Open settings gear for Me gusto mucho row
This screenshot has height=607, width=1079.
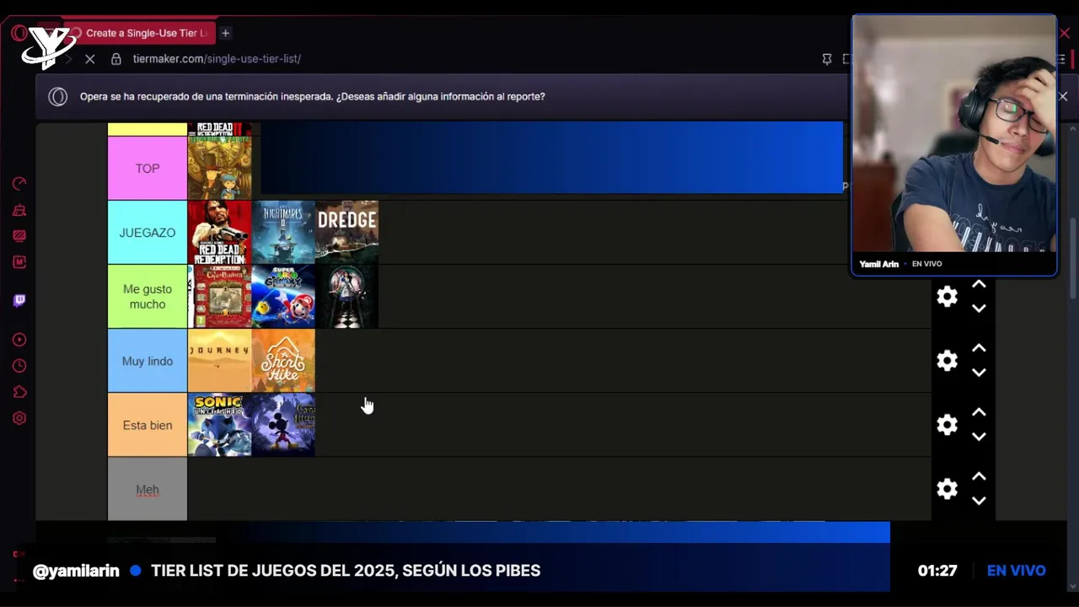click(x=947, y=296)
